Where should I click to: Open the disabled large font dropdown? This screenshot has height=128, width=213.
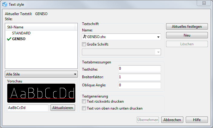158,52
